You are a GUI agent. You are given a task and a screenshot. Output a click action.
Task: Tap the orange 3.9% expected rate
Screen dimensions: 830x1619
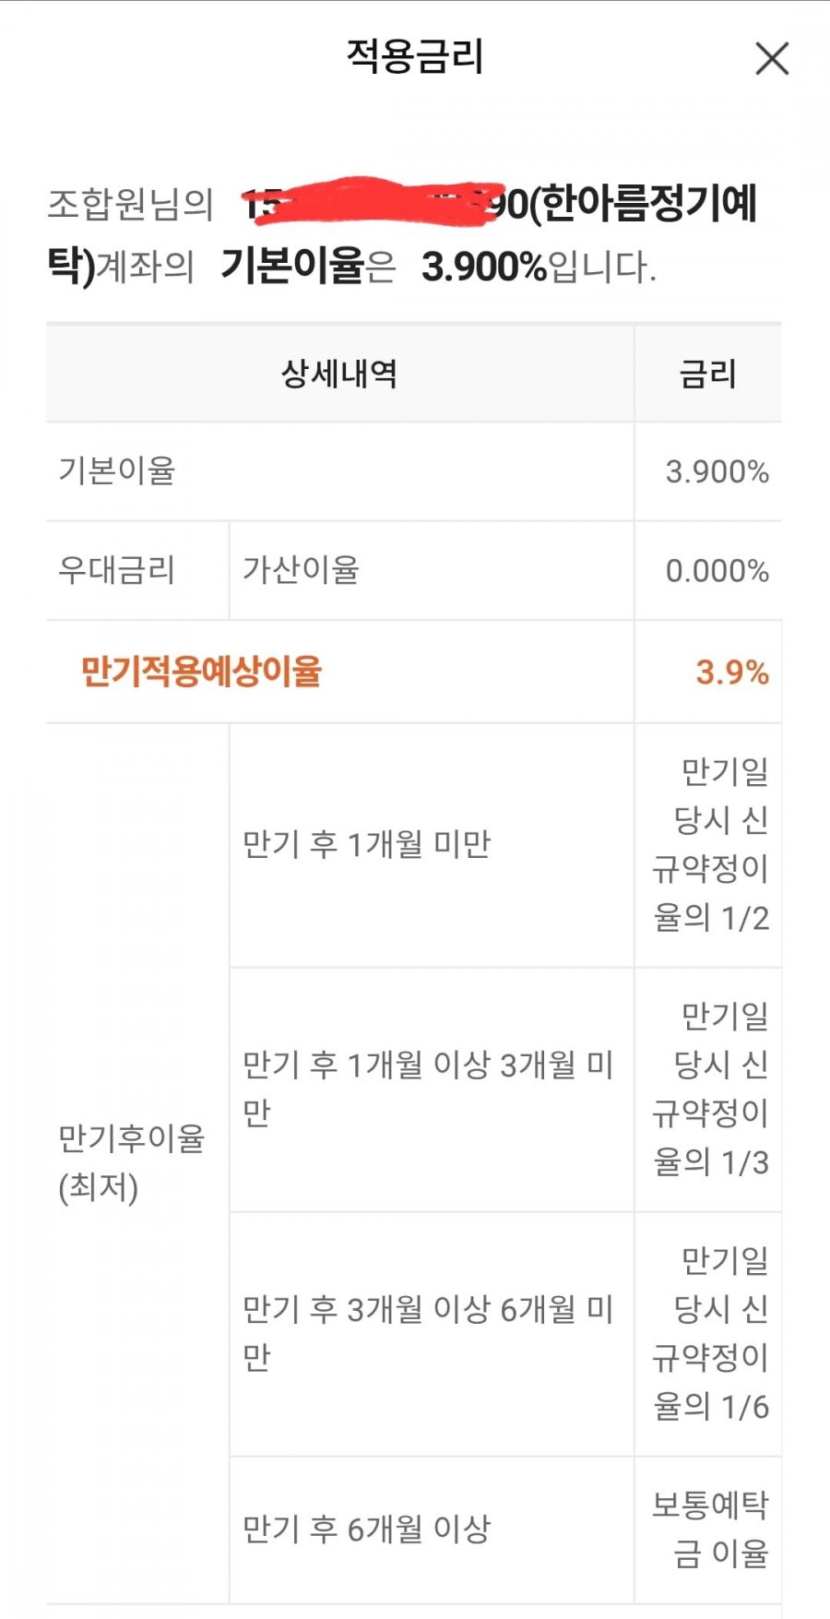(732, 672)
